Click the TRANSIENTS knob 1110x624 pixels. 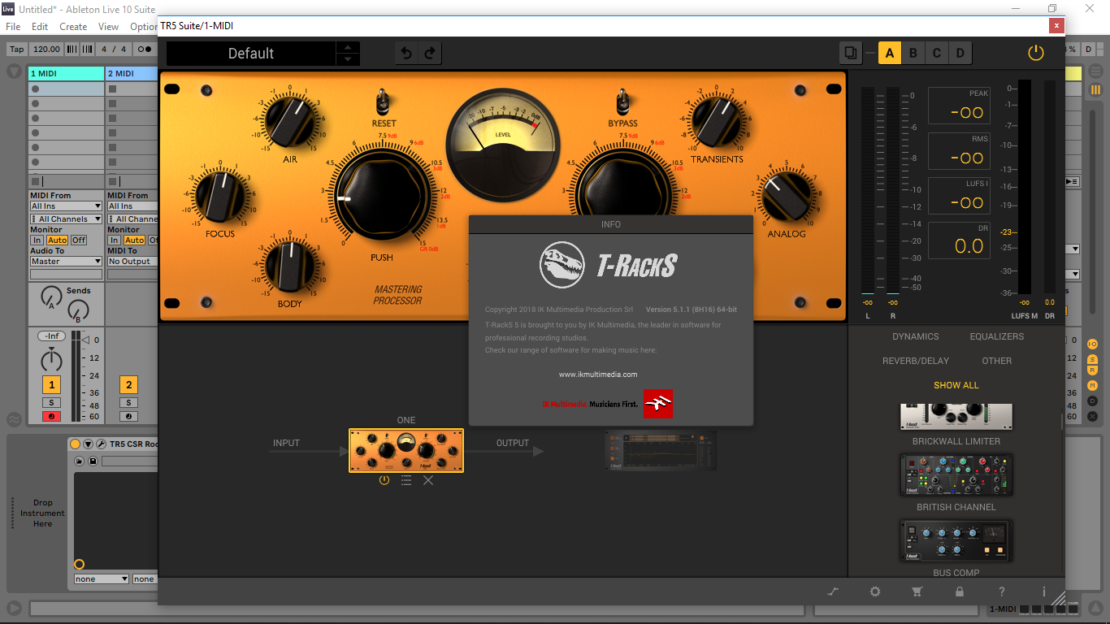[x=716, y=120]
